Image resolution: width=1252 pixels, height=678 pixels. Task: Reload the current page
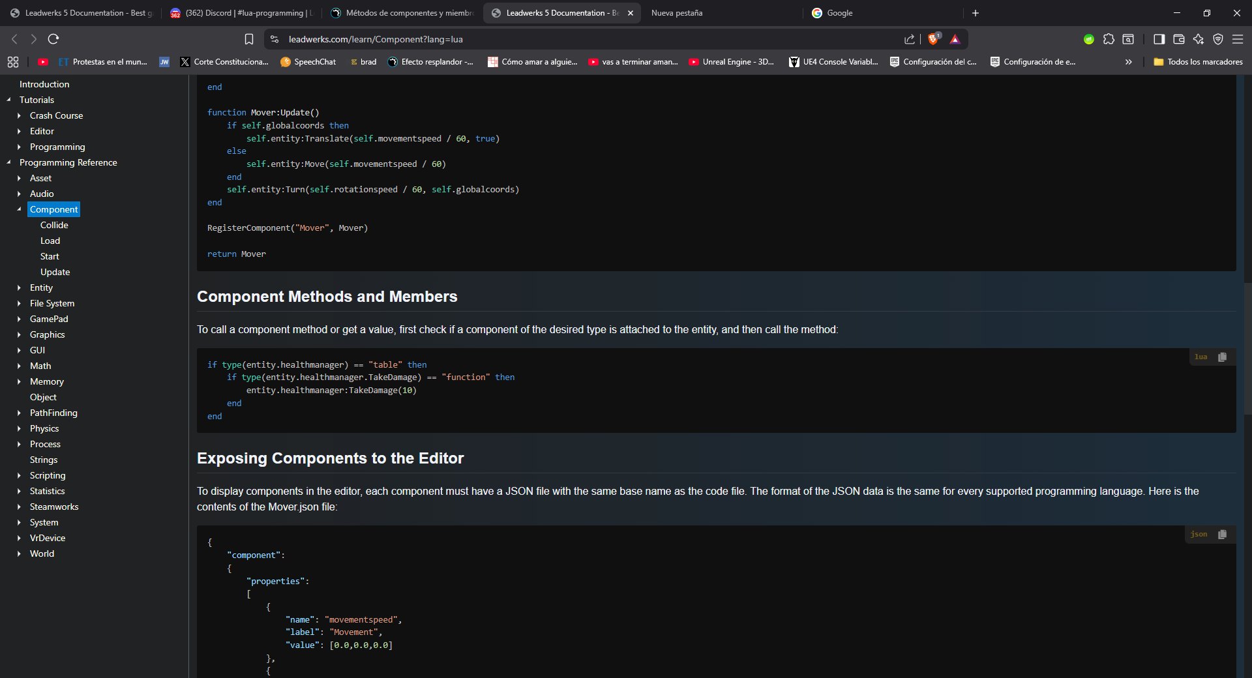tap(53, 39)
